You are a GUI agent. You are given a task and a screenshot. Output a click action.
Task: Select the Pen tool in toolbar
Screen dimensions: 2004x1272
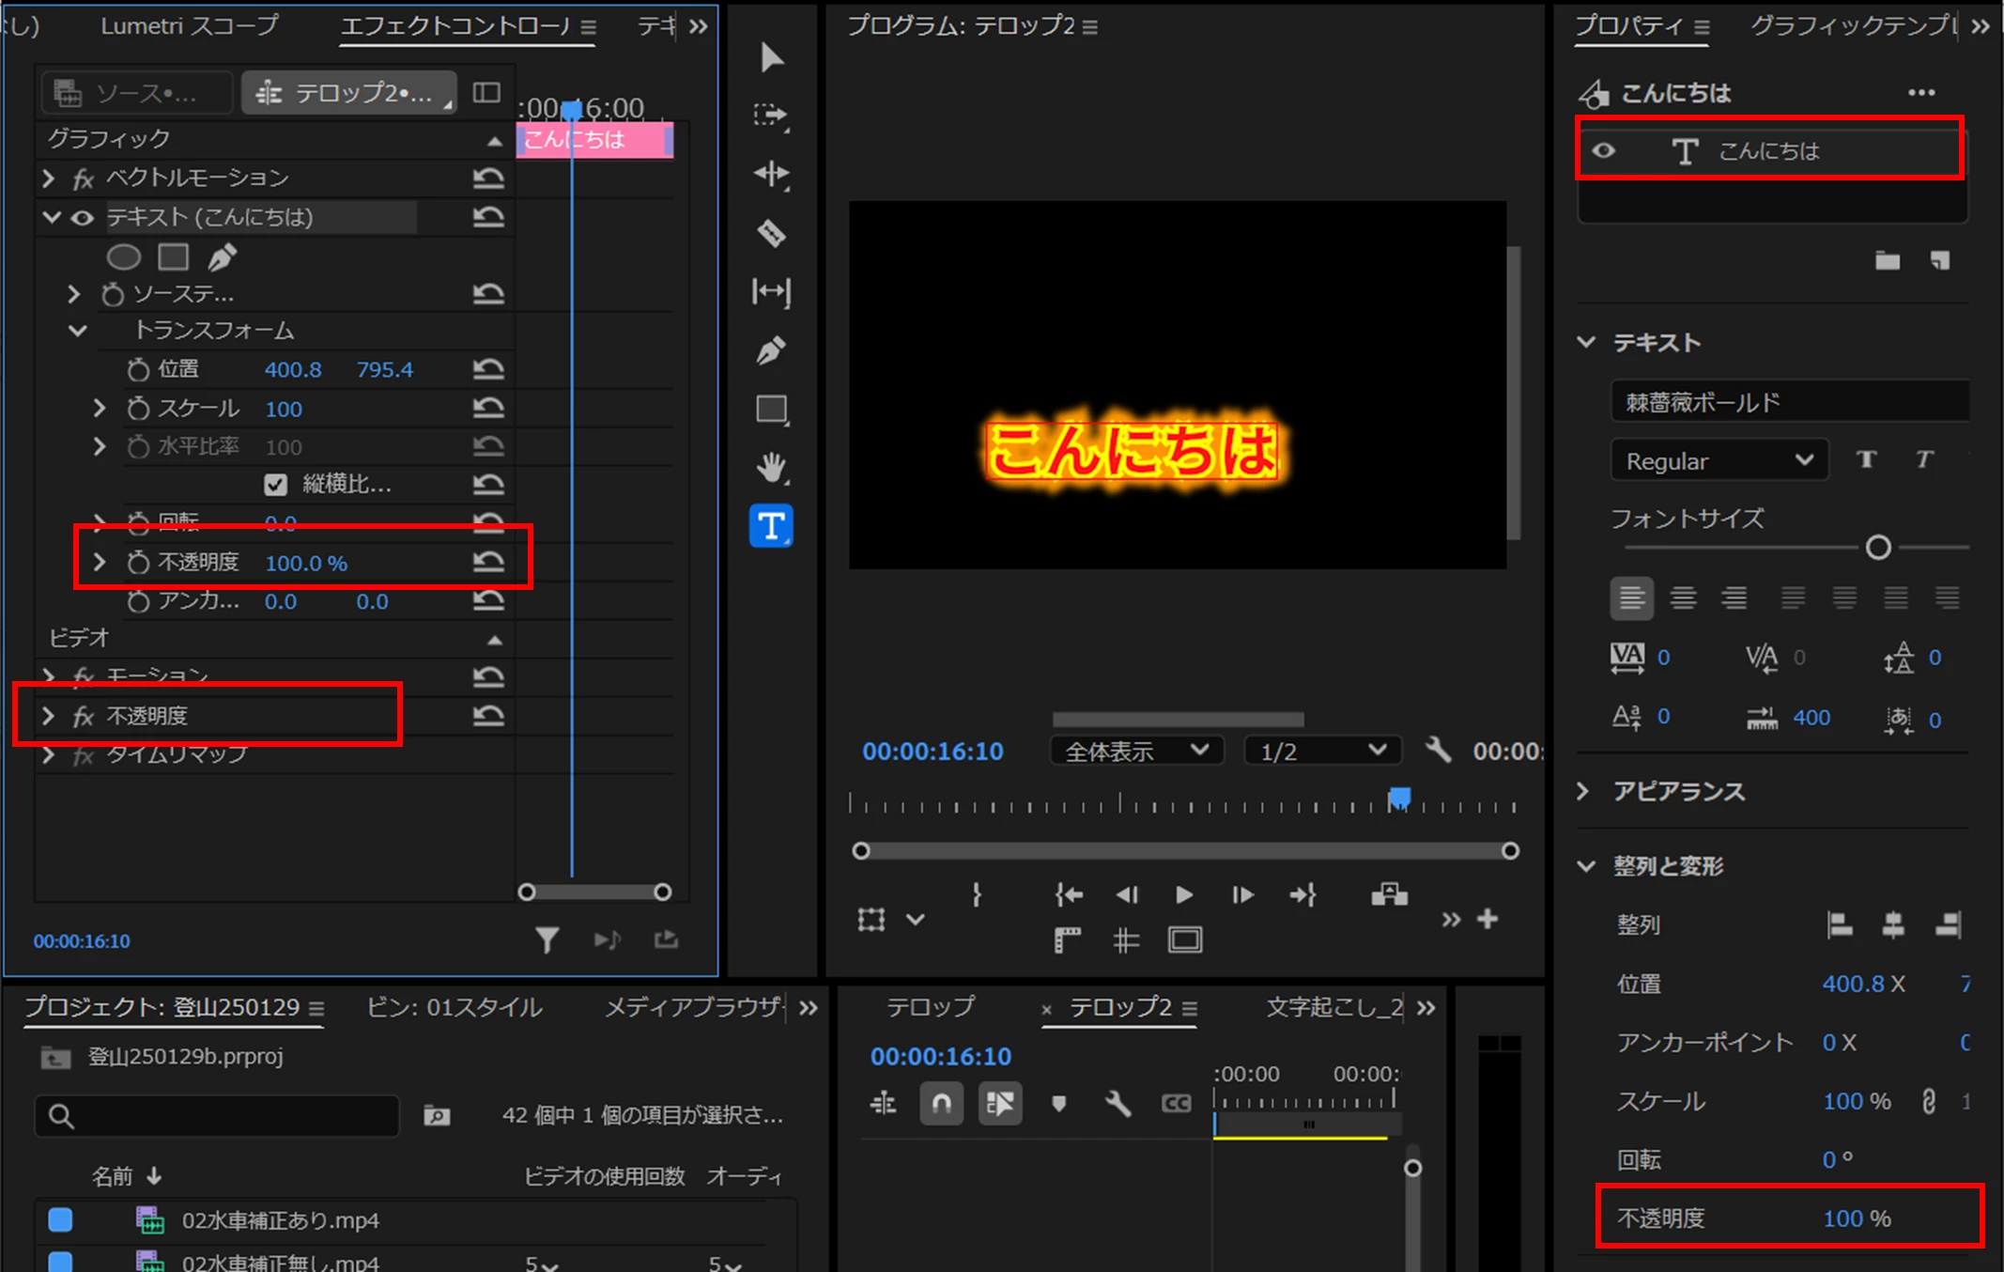pos(771,350)
